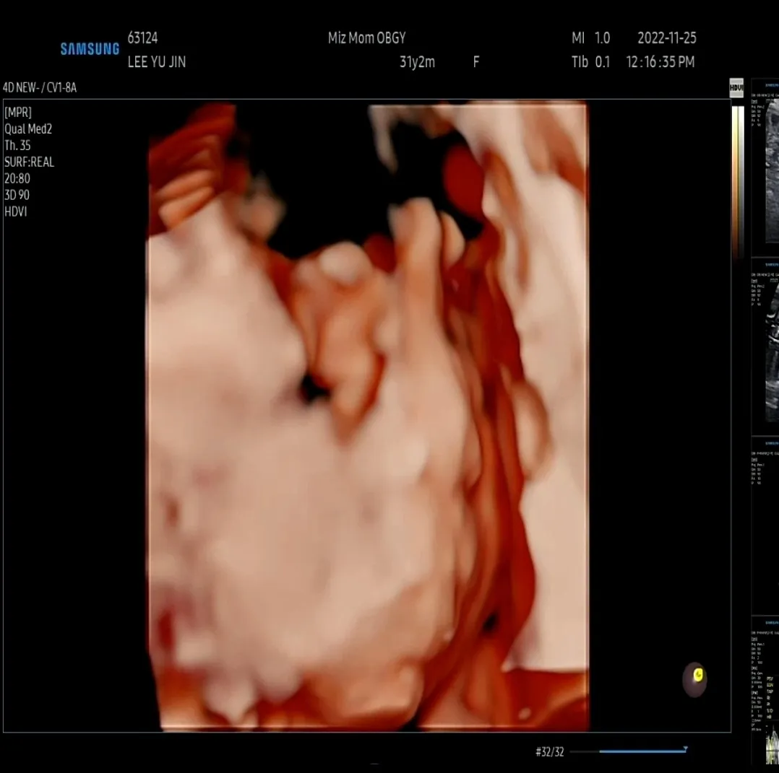779x773 pixels.
Task: Click the Qual Med2 quality setting
Action: (x=28, y=129)
